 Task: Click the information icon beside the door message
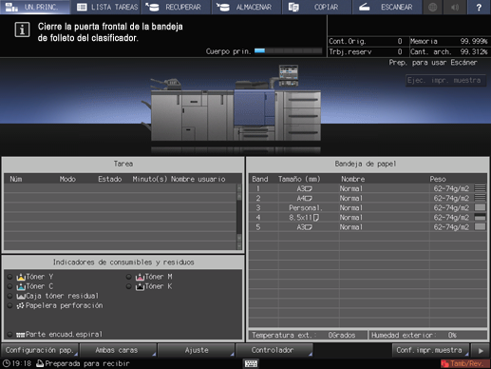(x=22, y=29)
